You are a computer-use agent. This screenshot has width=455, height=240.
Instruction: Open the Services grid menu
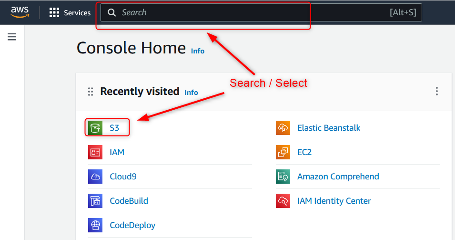(70, 12)
